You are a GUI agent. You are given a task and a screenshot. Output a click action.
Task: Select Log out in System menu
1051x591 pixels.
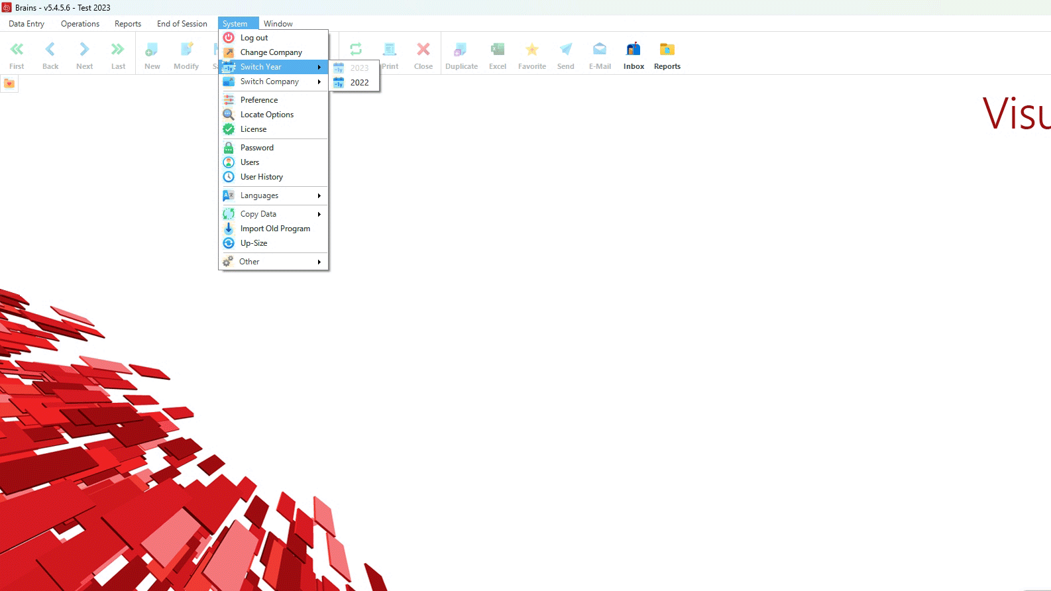[274, 38]
